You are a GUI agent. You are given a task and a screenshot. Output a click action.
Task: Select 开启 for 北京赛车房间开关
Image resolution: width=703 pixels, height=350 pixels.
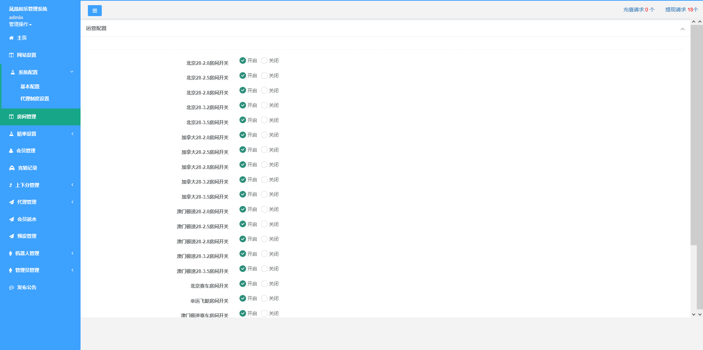tap(243, 284)
